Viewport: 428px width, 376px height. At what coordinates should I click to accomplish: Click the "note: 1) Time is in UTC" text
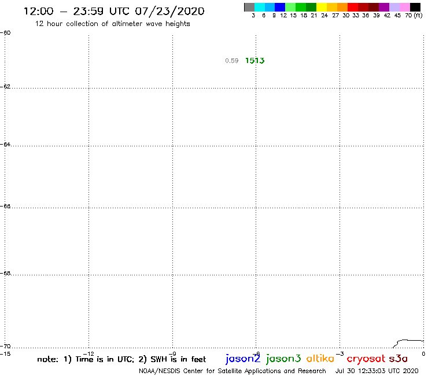pyautogui.click(x=86, y=359)
